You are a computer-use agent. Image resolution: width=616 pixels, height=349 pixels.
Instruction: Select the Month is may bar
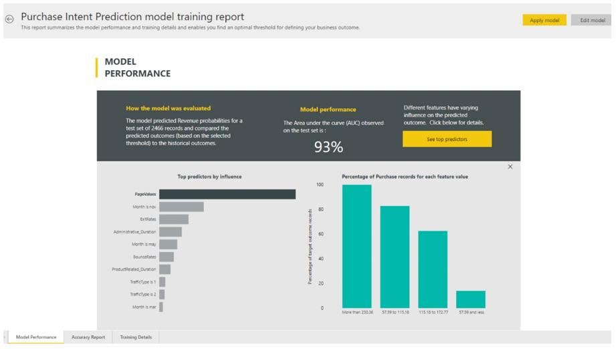(x=168, y=245)
